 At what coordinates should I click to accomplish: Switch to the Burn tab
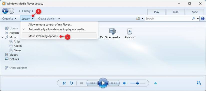(176, 12)
